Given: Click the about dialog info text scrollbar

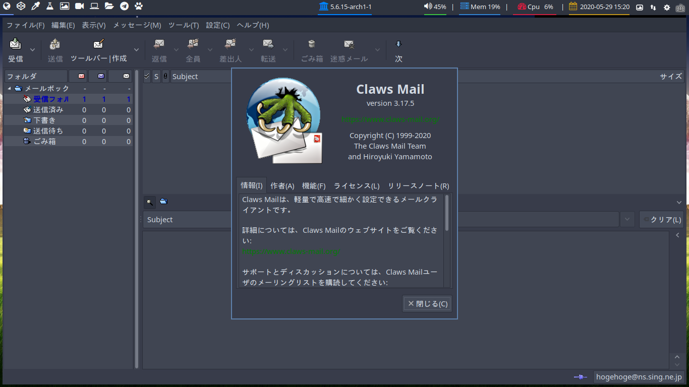Looking at the screenshot, I should click(x=447, y=213).
